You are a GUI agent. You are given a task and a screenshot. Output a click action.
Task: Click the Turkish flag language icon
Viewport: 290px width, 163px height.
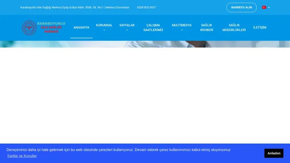264,7
